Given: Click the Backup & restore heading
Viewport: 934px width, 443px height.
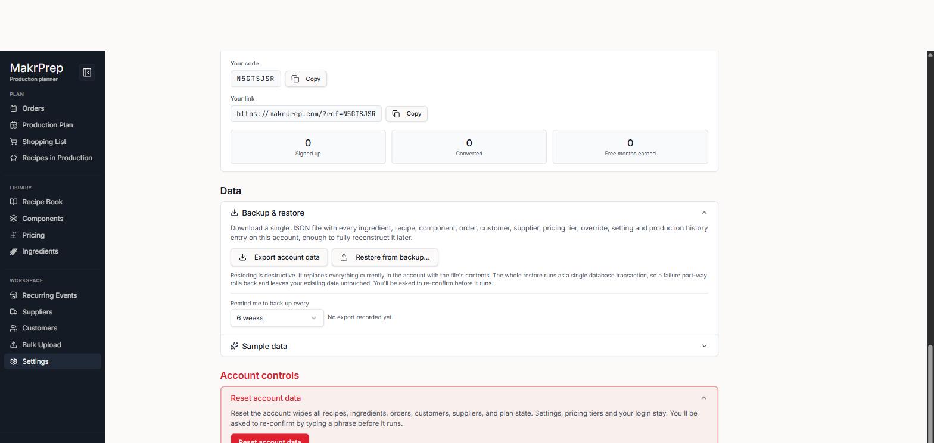Looking at the screenshot, I should pyautogui.click(x=273, y=213).
